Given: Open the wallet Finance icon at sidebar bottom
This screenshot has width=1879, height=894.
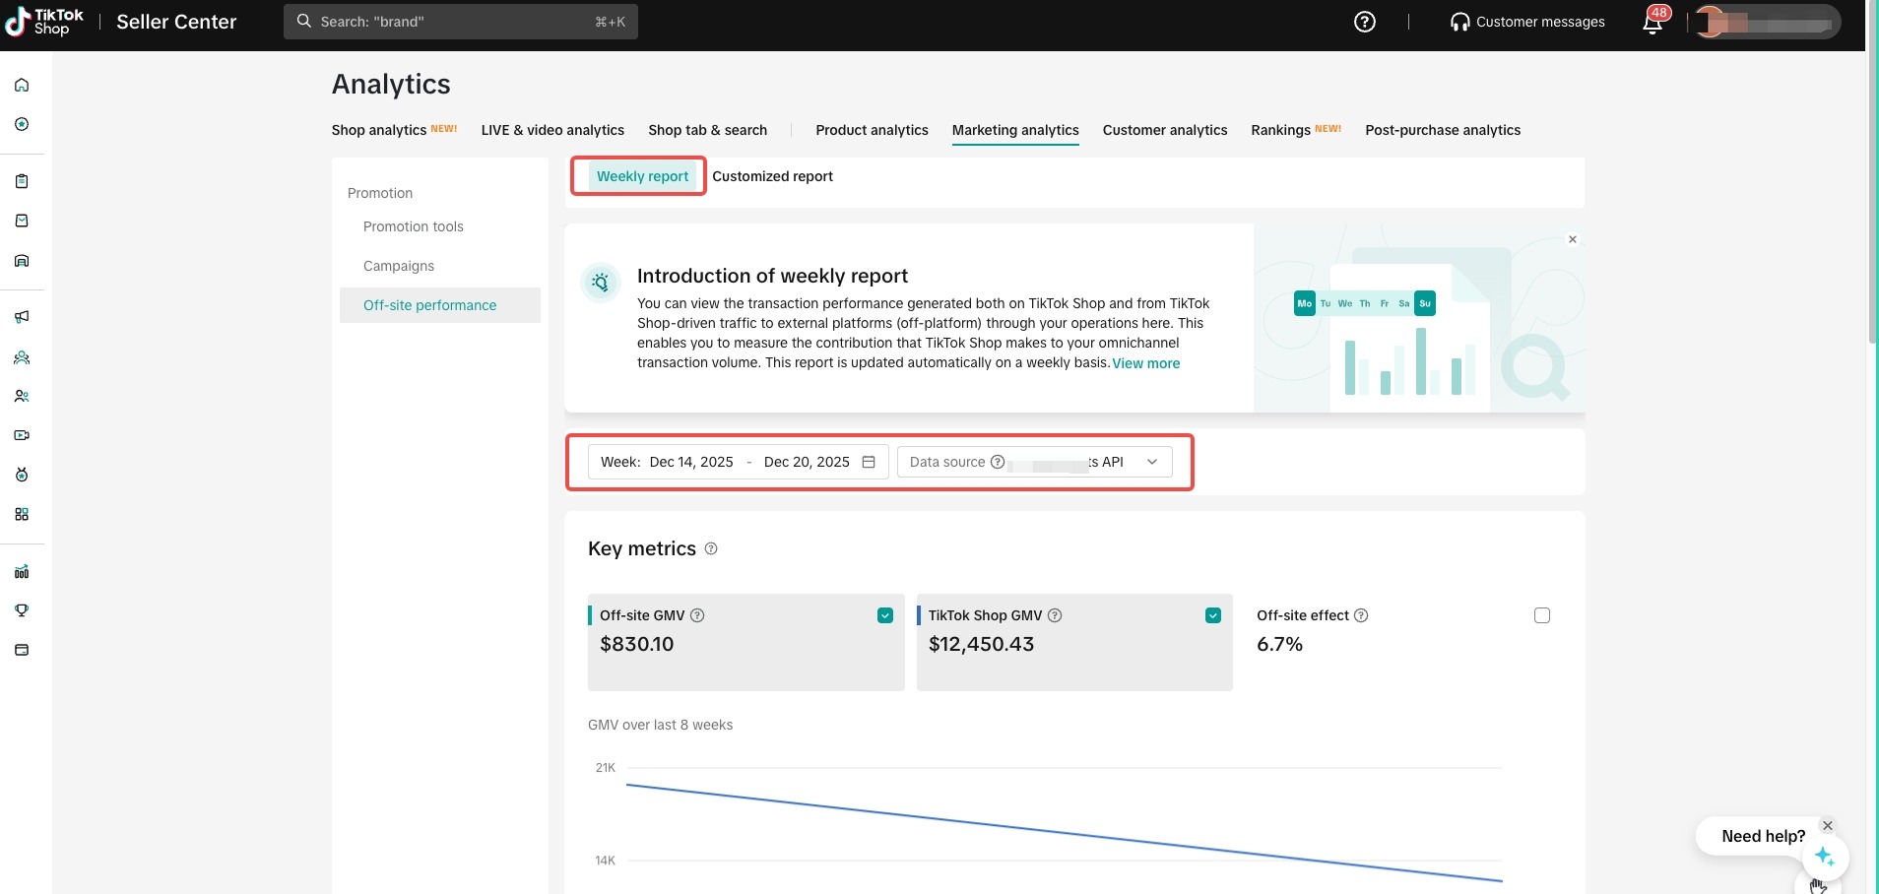Looking at the screenshot, I should point(21,649).
